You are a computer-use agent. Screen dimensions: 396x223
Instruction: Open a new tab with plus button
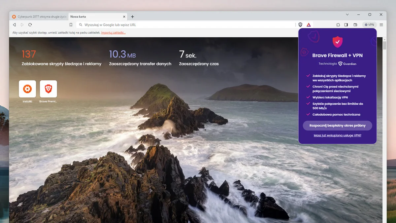tap(132, 17)
